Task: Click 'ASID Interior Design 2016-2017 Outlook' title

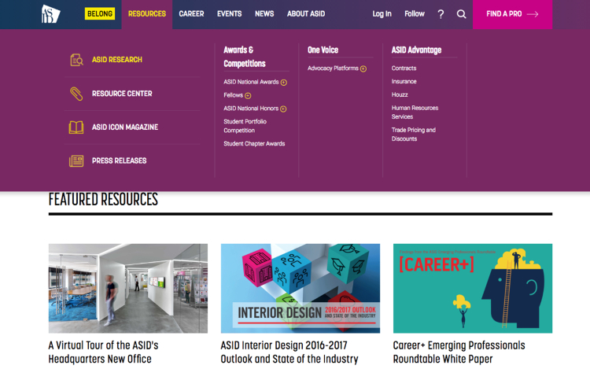Action: click(289, 352)
